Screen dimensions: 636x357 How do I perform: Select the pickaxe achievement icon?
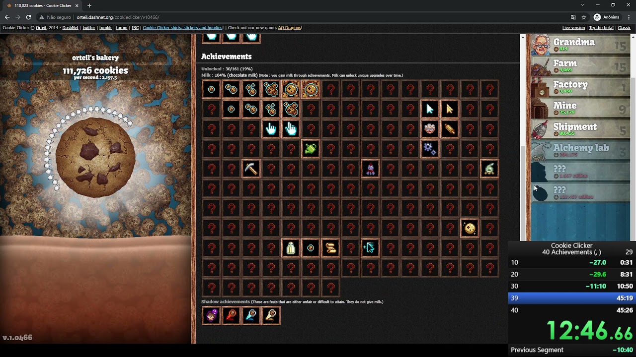coord(251,169)
